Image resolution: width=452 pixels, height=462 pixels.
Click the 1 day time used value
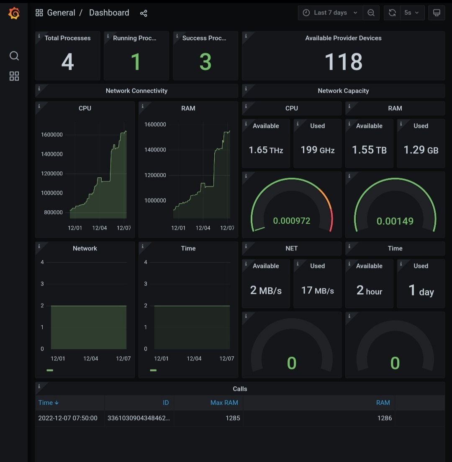pyautogui.click(x=421, y=291)
